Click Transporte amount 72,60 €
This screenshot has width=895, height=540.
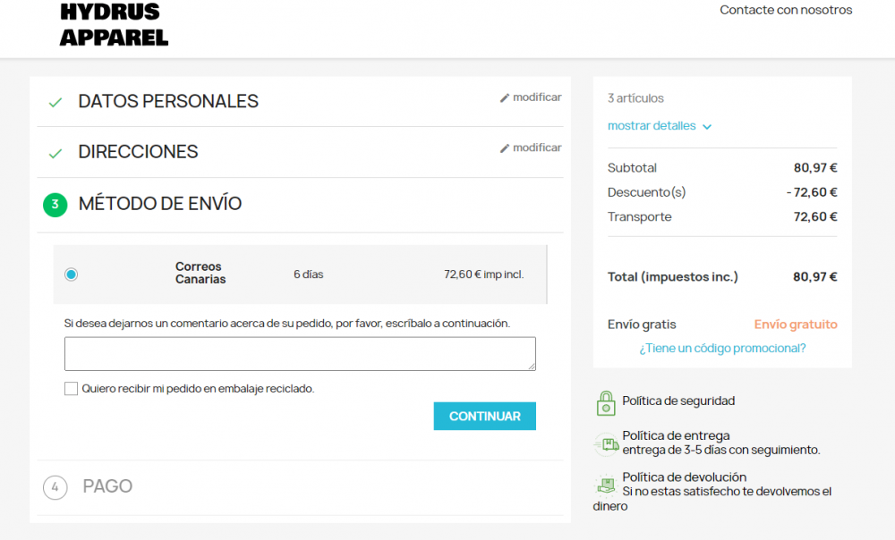pos(815,216)
